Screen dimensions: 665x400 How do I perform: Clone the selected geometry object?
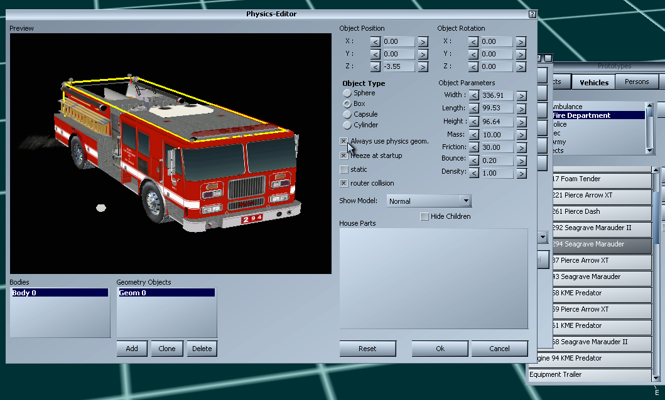pos(167,349)
